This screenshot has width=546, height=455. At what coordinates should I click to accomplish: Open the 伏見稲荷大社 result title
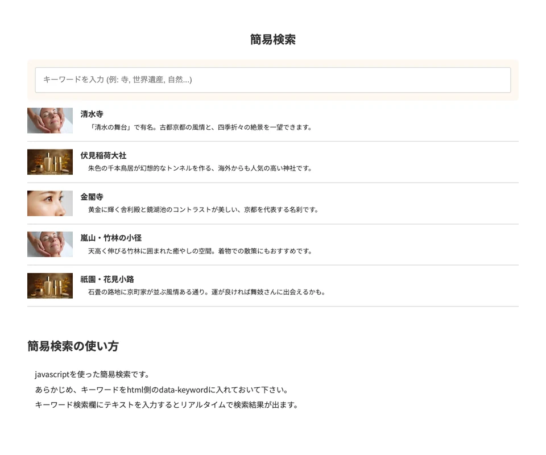click(103, 155)
